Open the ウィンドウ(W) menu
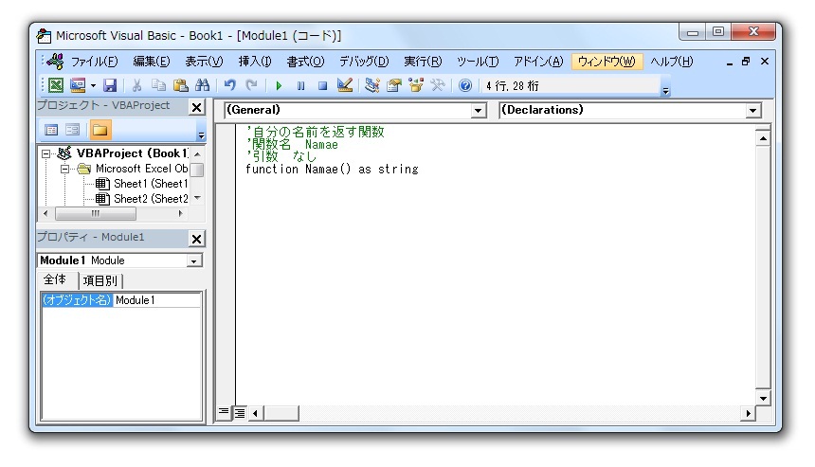815x467 pixels. 607,62
